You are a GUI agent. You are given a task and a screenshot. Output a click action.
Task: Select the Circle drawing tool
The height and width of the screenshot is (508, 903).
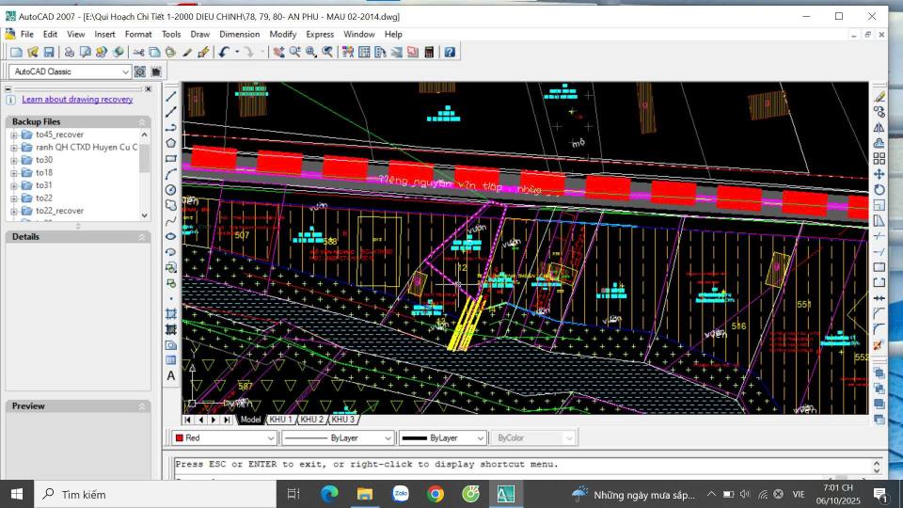[171, 189]
